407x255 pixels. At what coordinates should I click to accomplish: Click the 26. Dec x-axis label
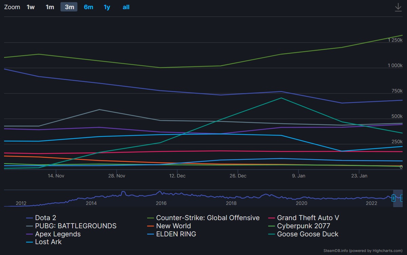coord(238,176)
